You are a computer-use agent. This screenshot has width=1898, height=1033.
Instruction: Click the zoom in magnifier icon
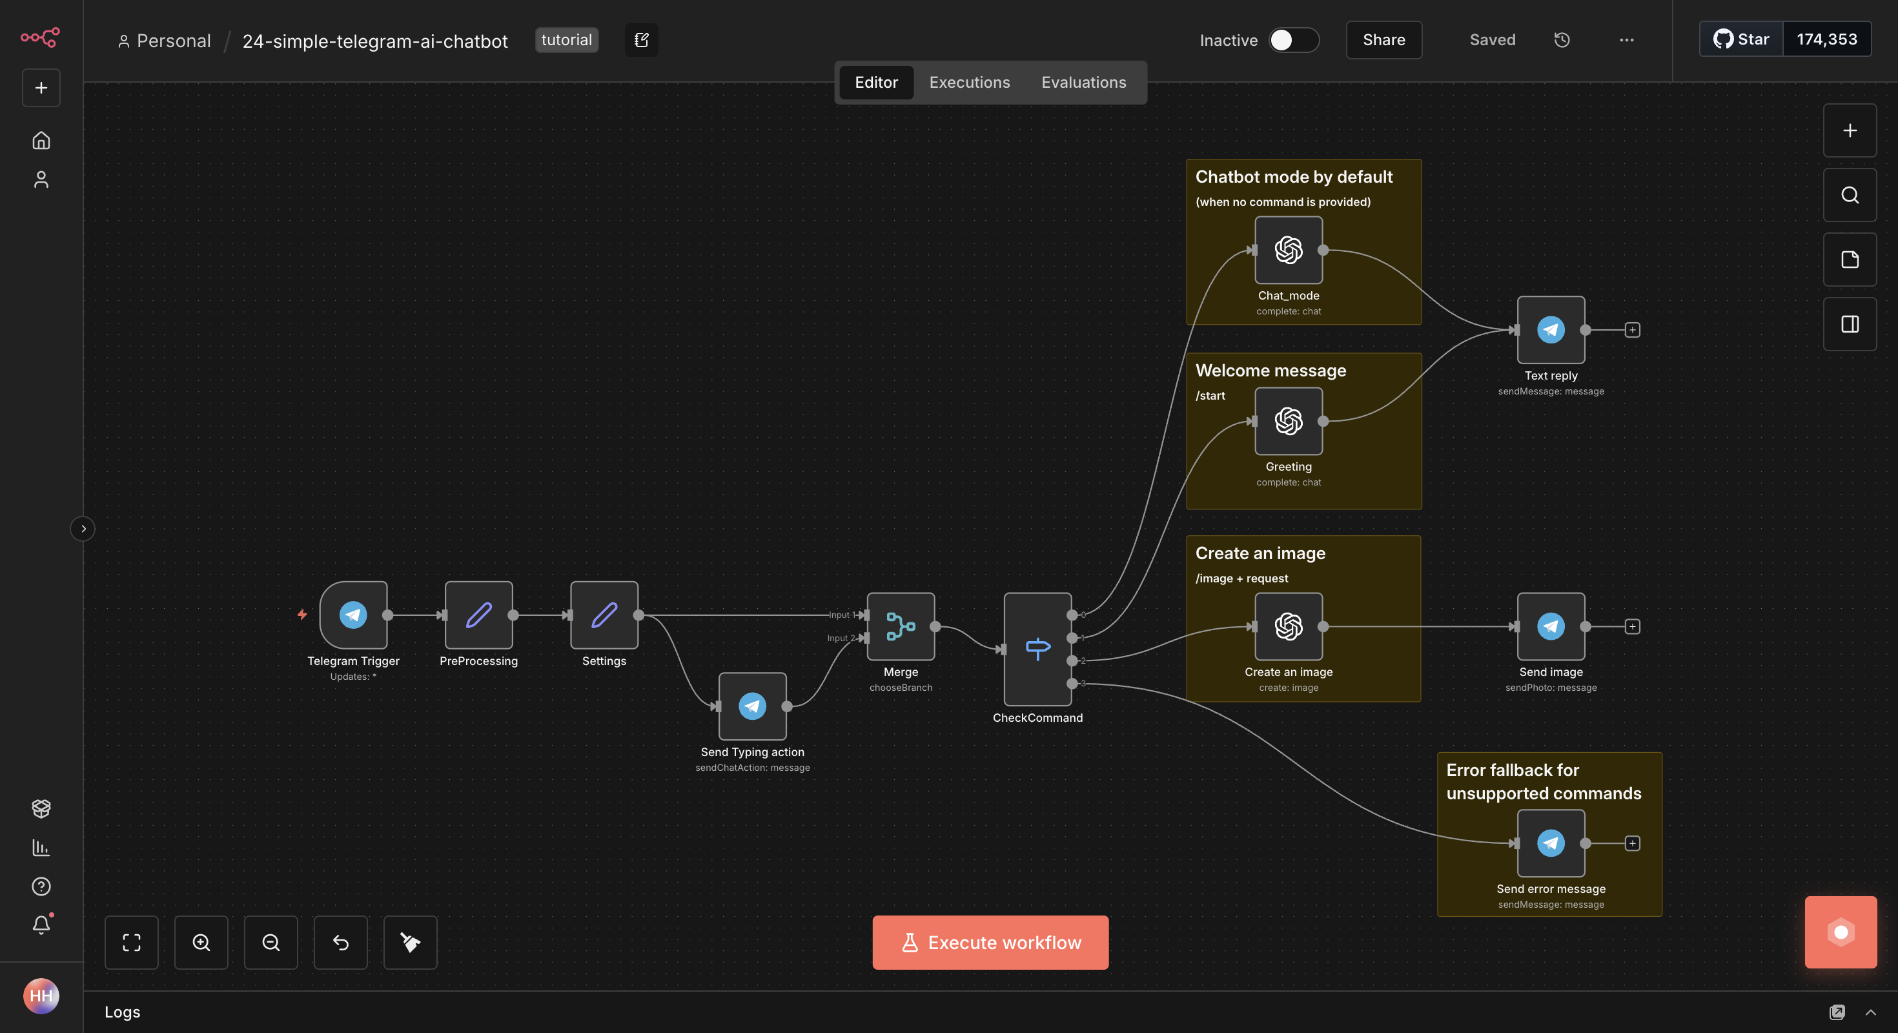tap(201, 943)
